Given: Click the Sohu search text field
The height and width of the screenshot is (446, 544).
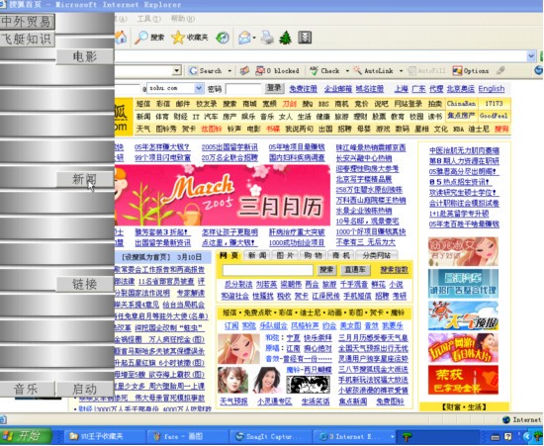Looking at the screenshot, I should 267,269.
